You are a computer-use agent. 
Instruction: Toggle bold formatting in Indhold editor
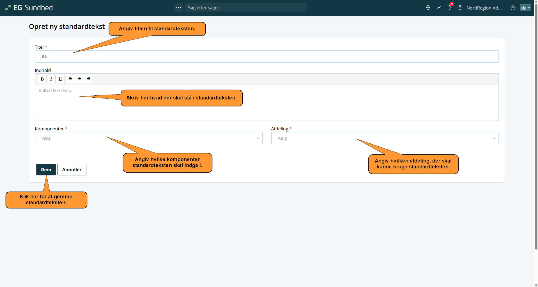coord(42,79)
